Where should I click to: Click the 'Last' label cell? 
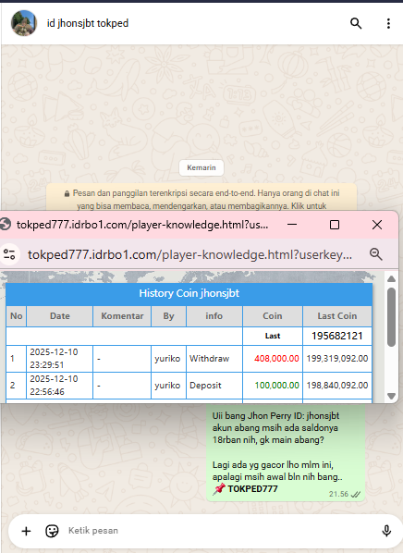[x=273, y=336]
